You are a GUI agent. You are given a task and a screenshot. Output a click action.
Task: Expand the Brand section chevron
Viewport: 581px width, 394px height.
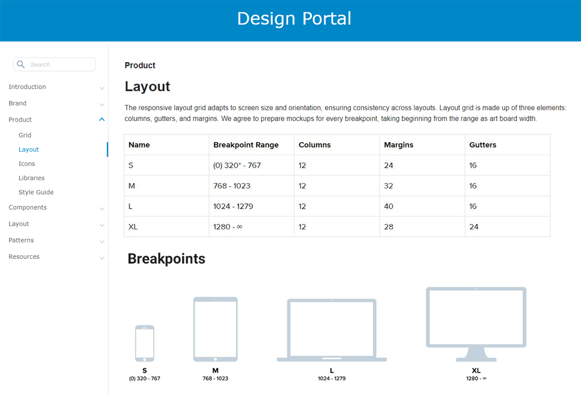point(102,104)
